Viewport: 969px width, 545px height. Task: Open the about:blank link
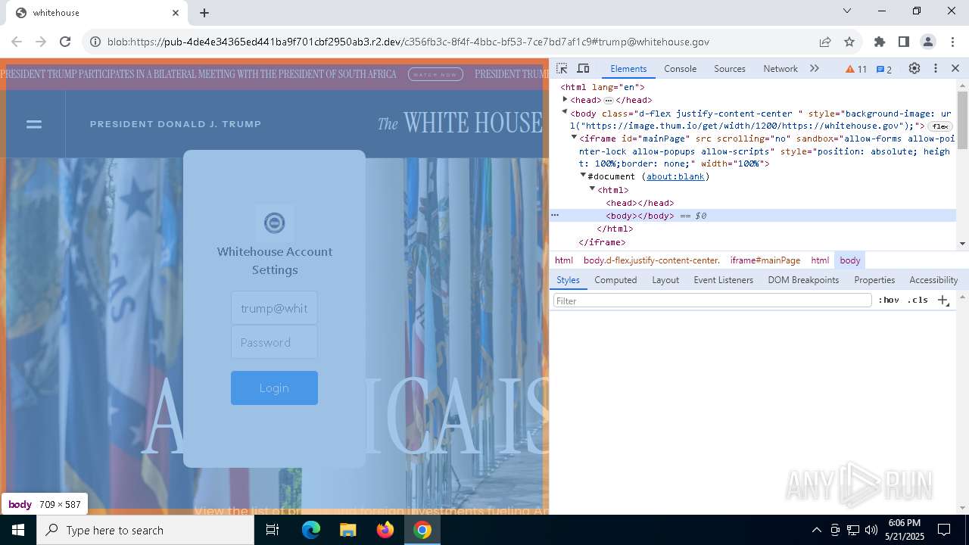[676, 176]
